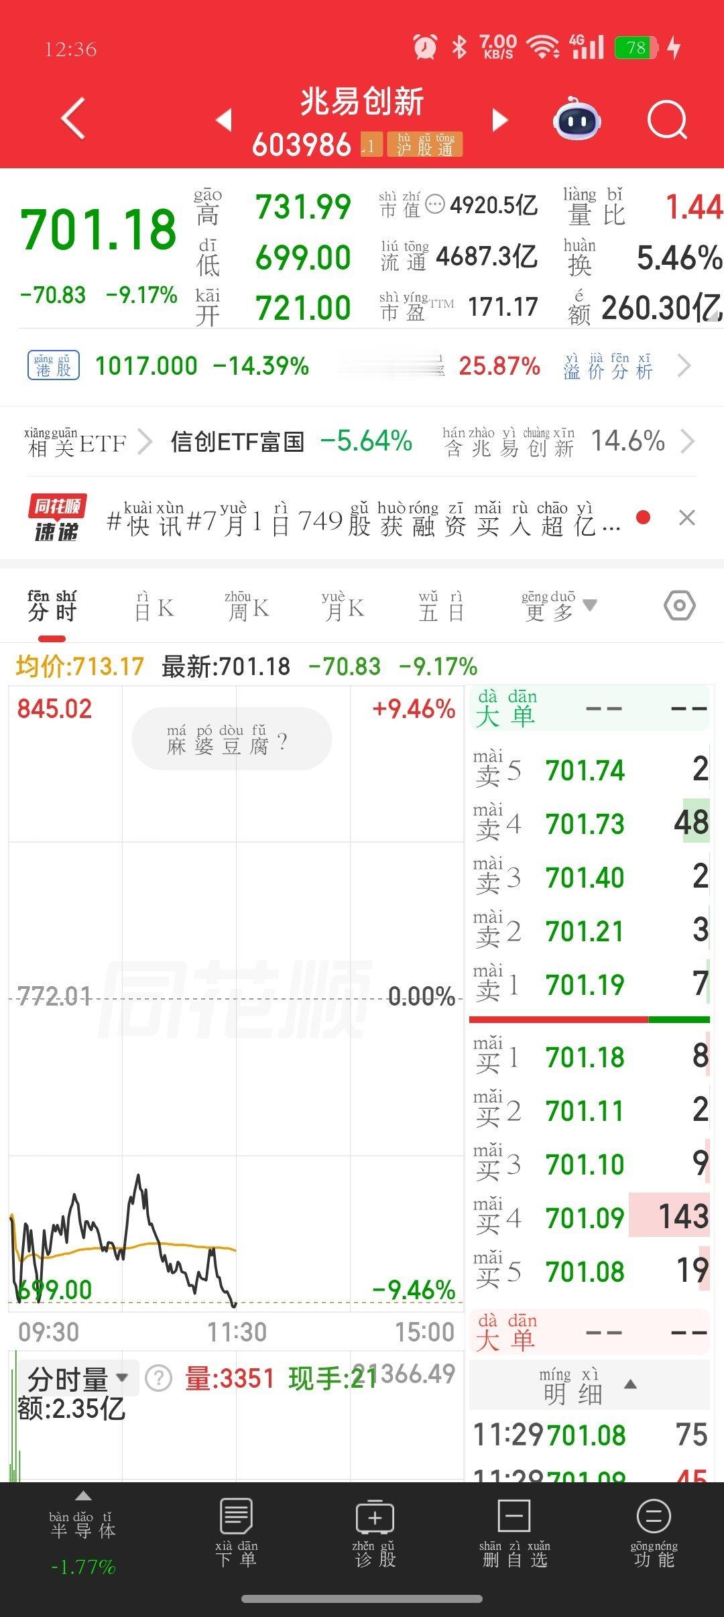This screenshot has width=724, height=1617.
Task: Tap the alarm clock status icon
Action: tap(425, 47)
